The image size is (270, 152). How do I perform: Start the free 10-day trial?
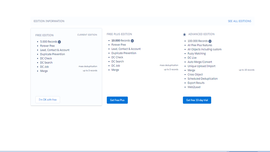[197, 100]
